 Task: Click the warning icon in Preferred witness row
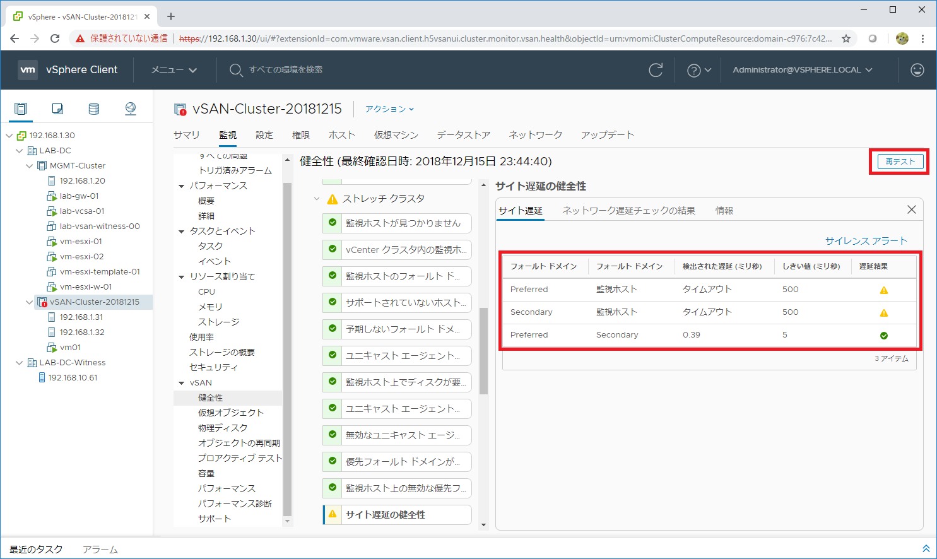pos(884,290)
